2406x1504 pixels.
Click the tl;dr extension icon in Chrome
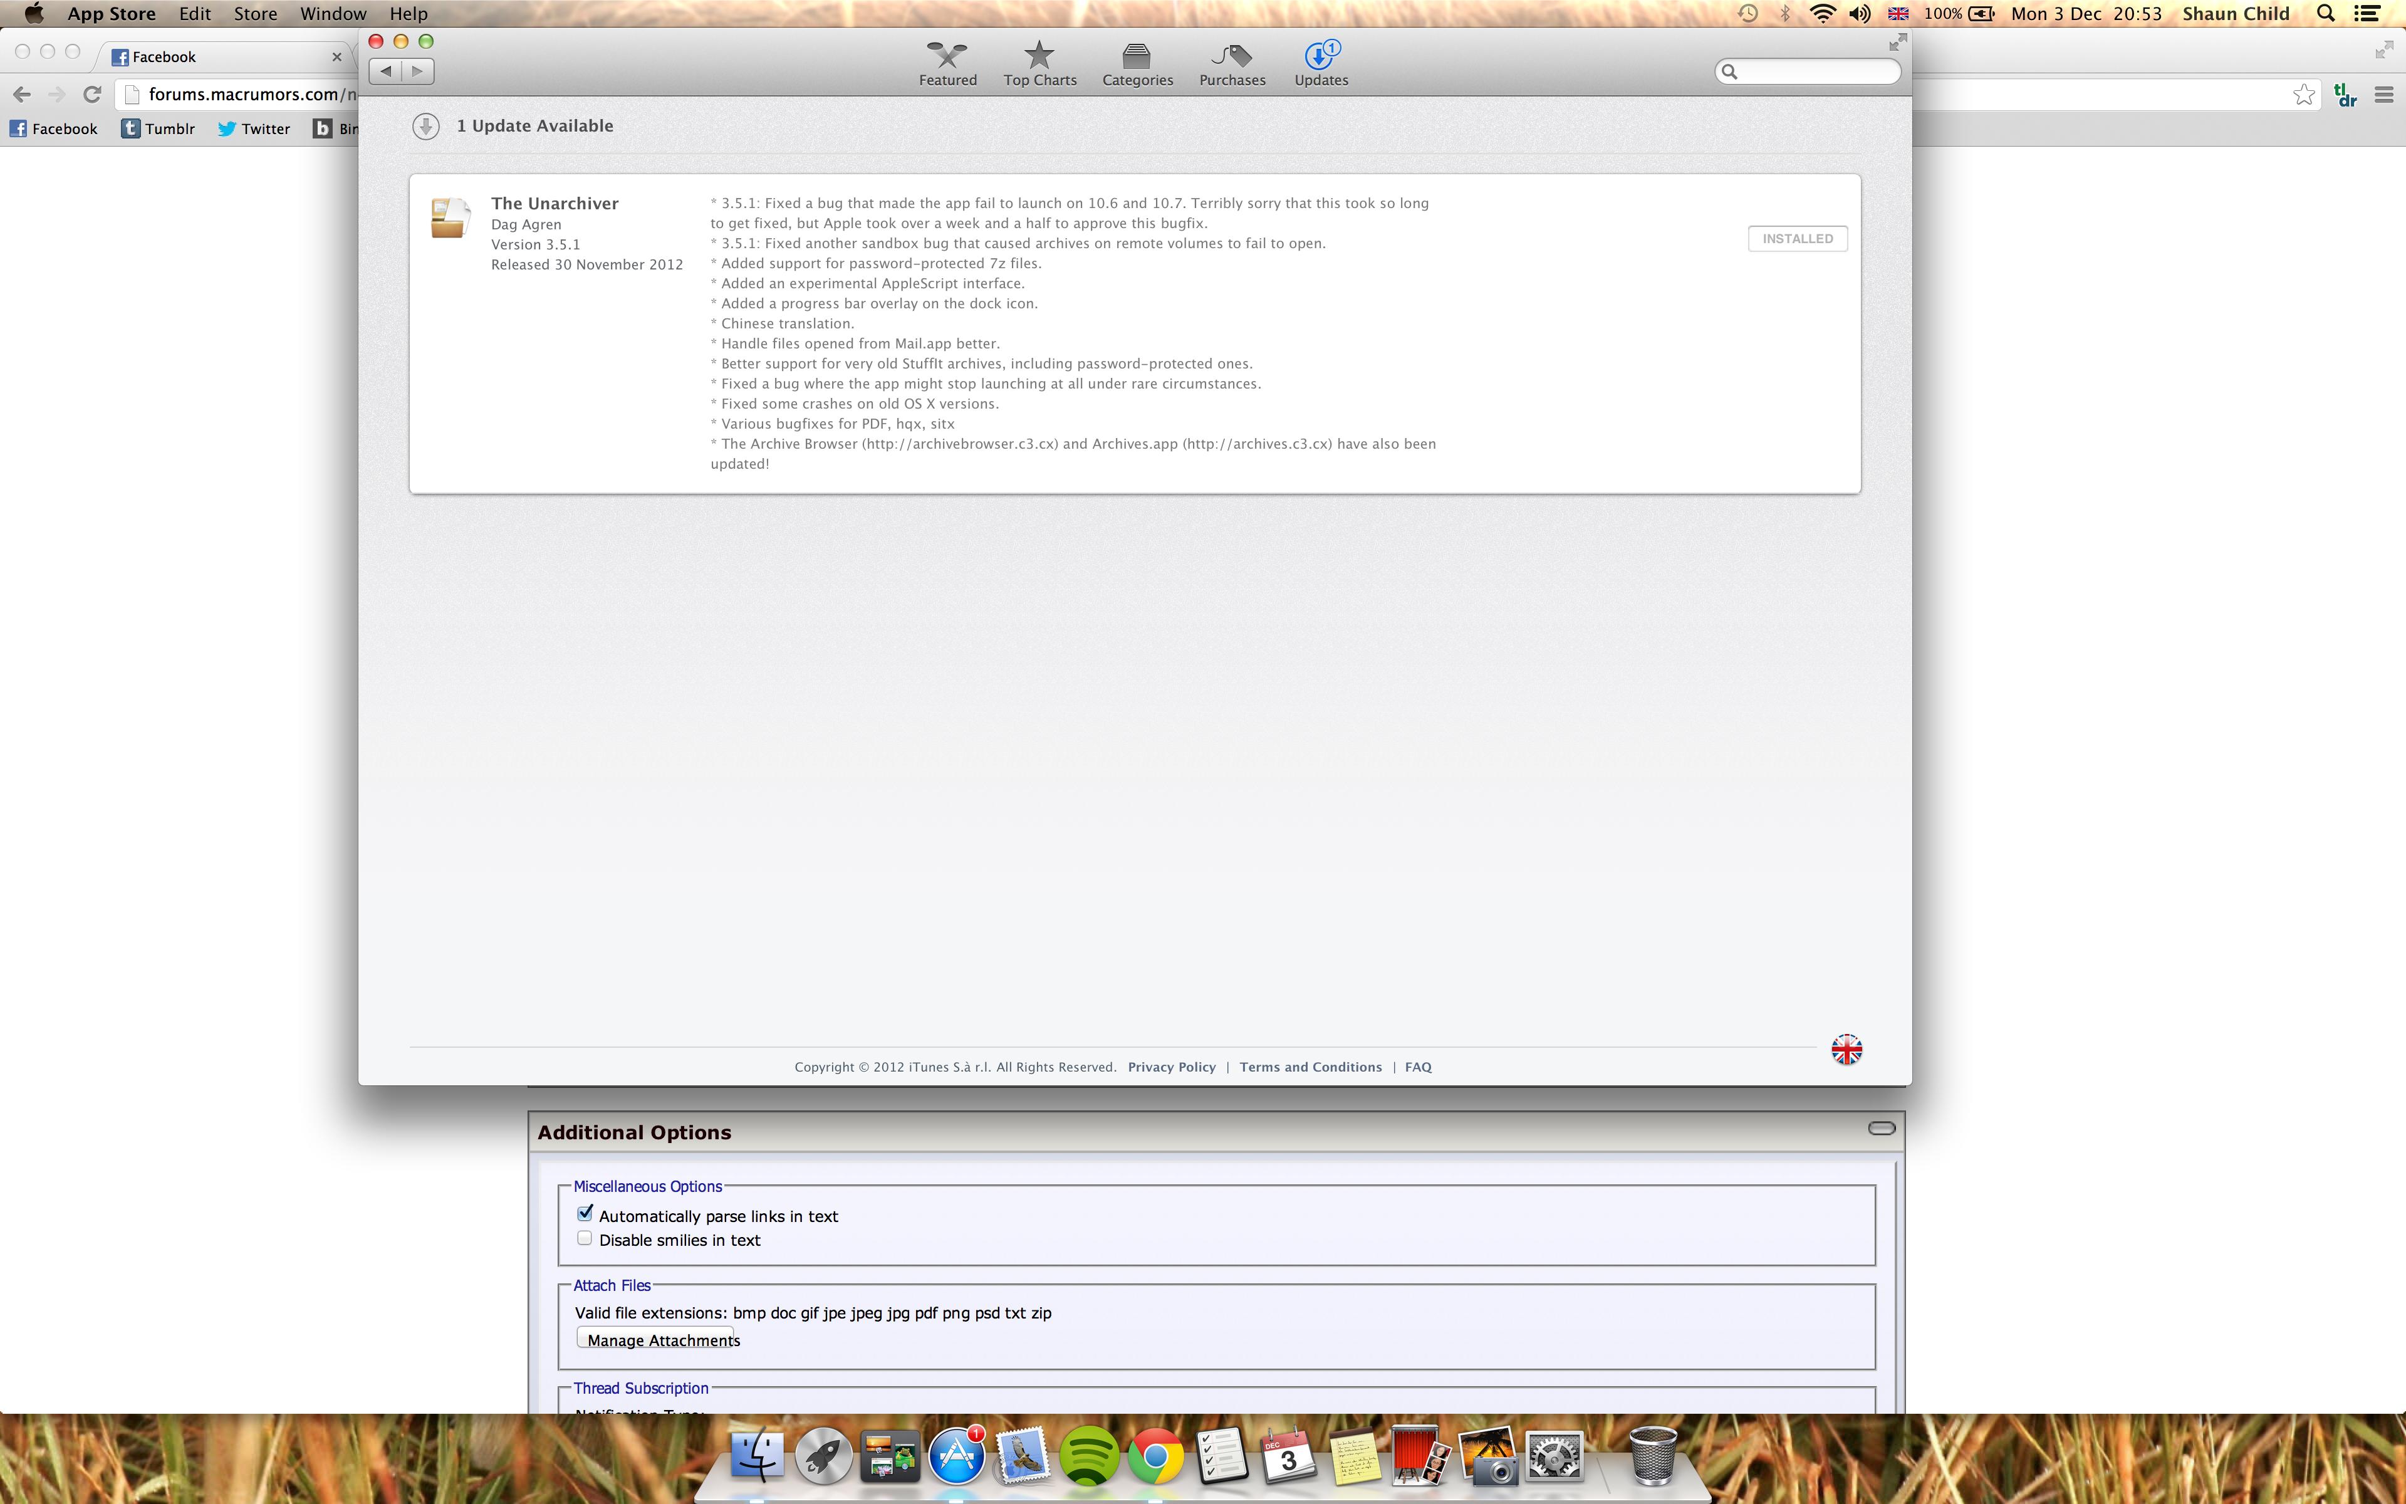coord(2345,95)
